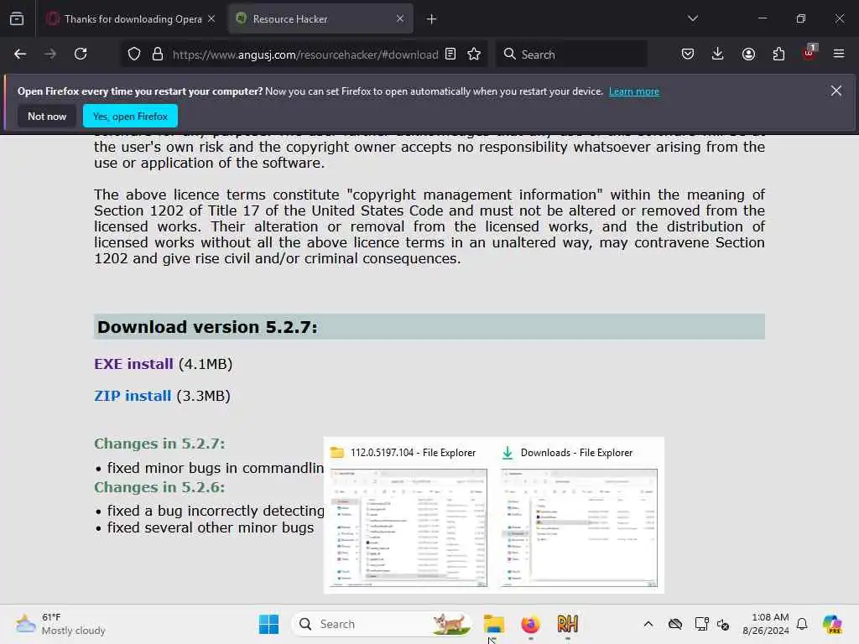859x644 pixels.
Task: Open Firefox account icon
Action: 748,55
